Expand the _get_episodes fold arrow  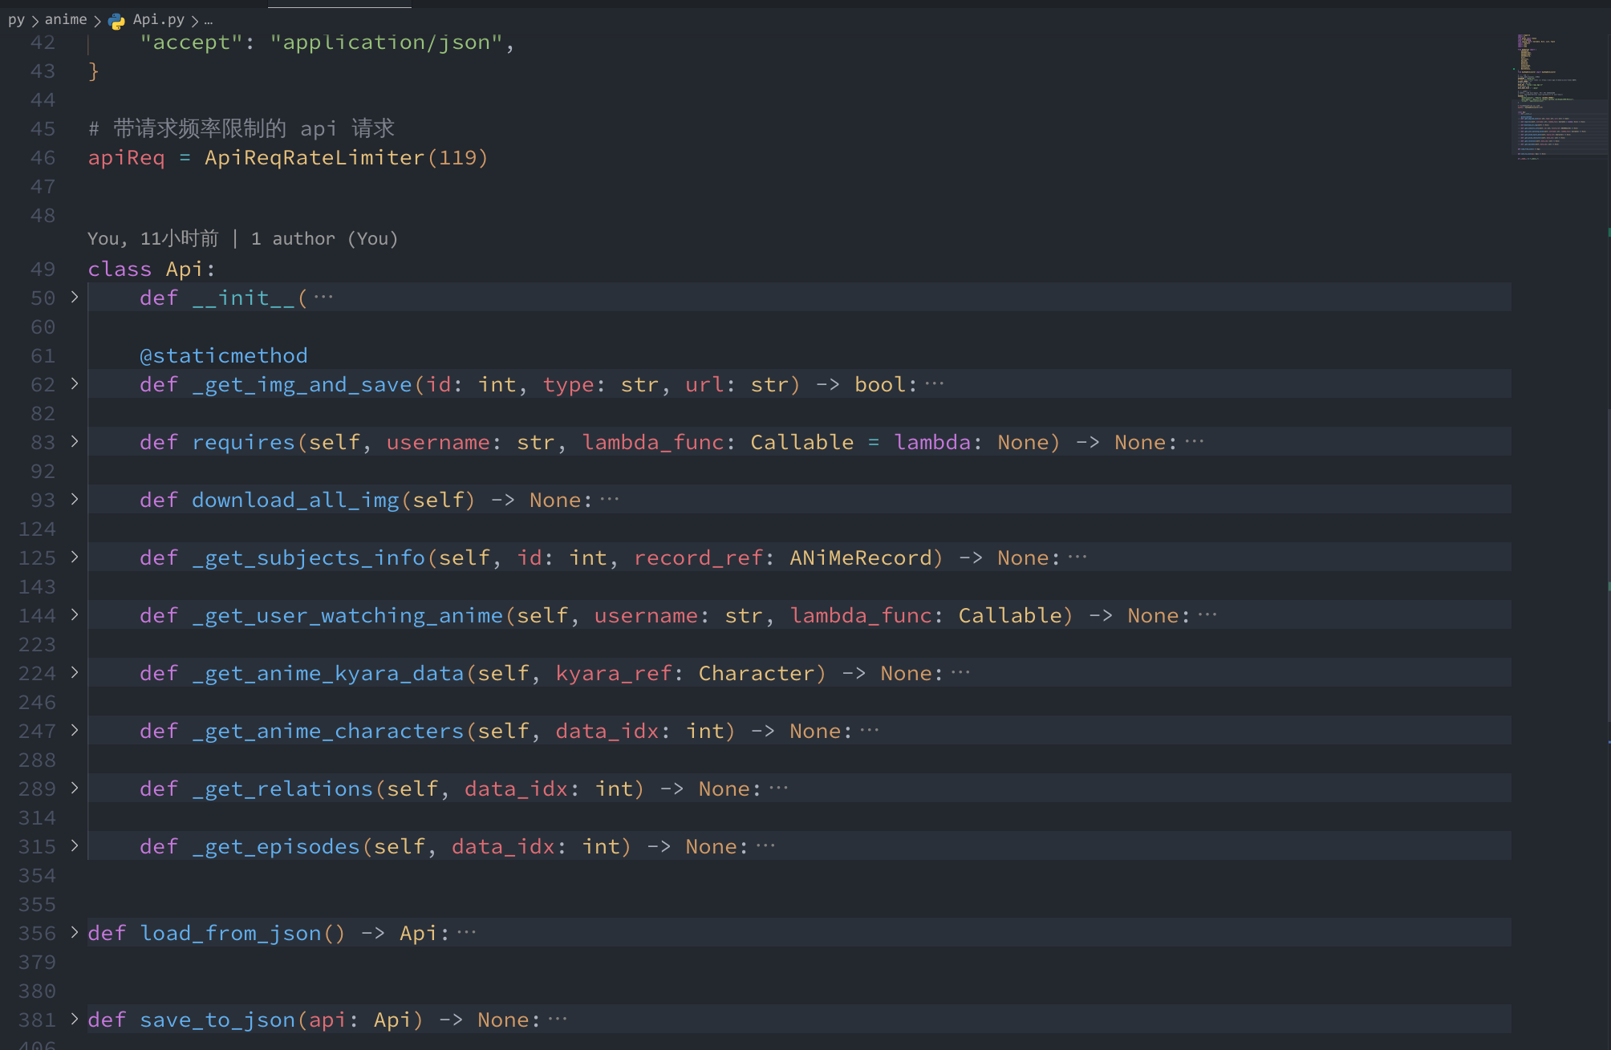[75, 846]
